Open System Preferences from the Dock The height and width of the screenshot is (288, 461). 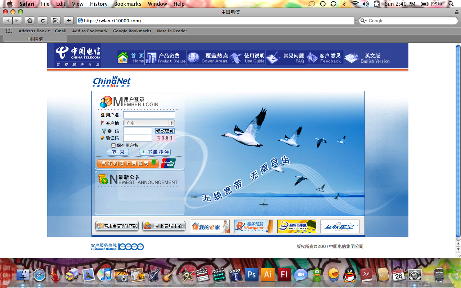click(415, 275)
